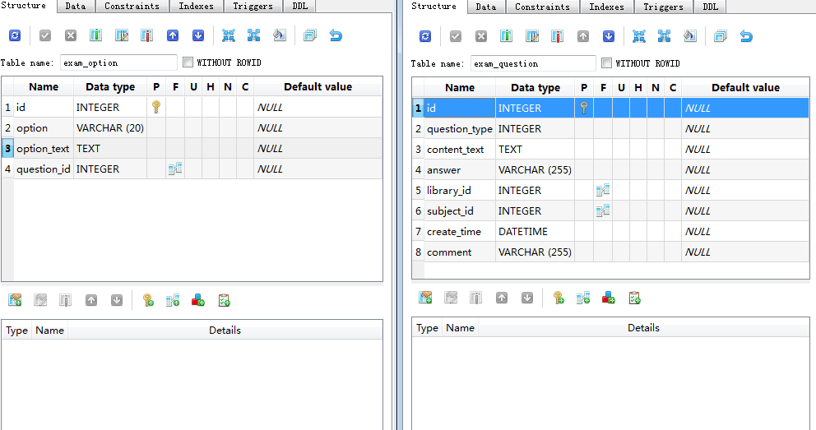Export table icon in exam_question toolbar
This screenshot has height=430, width=816.
pyautogui.click(x=665, y=36)
